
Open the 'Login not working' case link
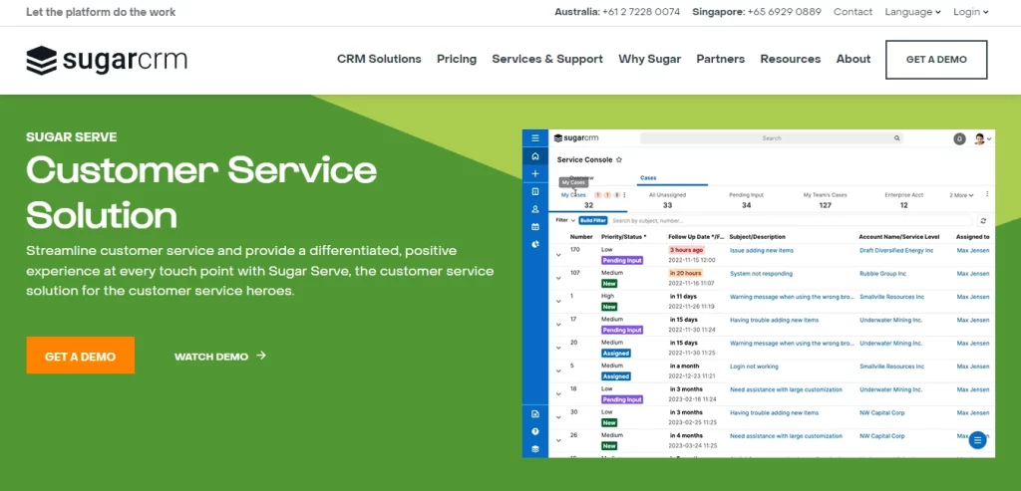[754, 367]
